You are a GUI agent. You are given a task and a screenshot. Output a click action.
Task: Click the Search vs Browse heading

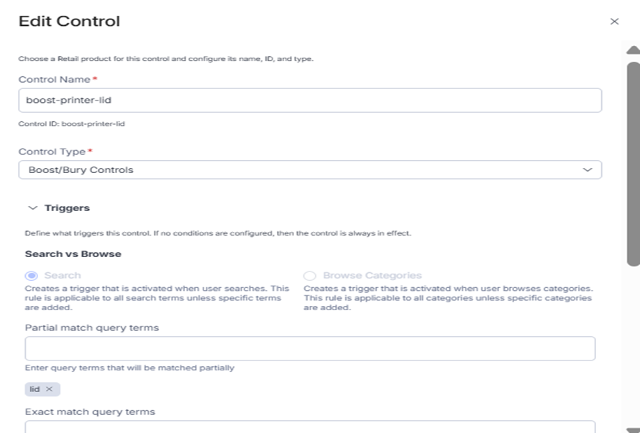[73, 254]
